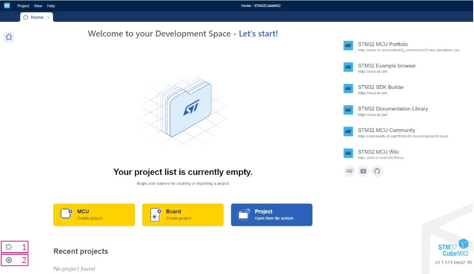Open the Project menu
The height and width of the screenshot is (274, 474).
[23, 6]
